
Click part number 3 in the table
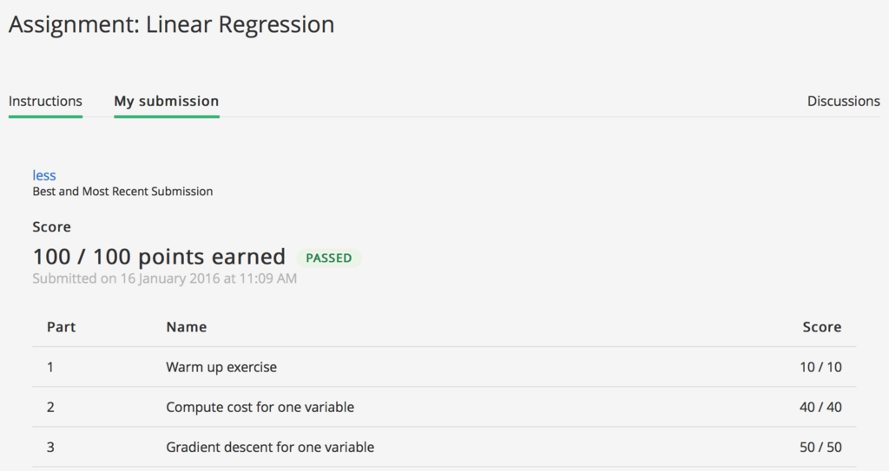[50, 448]
